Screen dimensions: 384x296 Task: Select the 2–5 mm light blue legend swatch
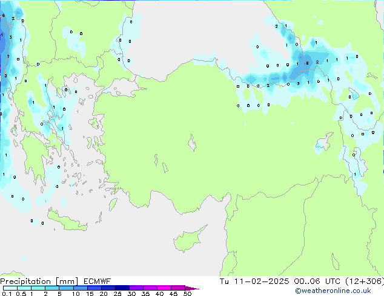click(52, 288)
